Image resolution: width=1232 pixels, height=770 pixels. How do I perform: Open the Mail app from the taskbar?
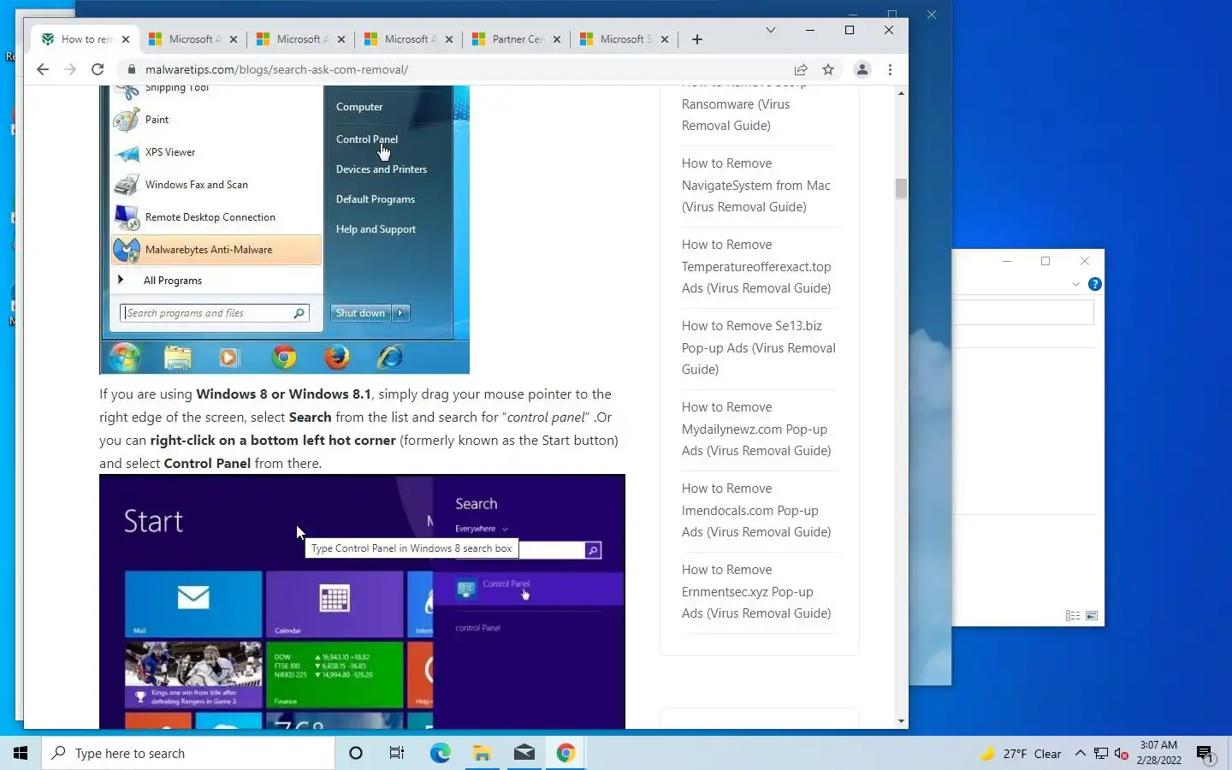(x=524, y=753)
